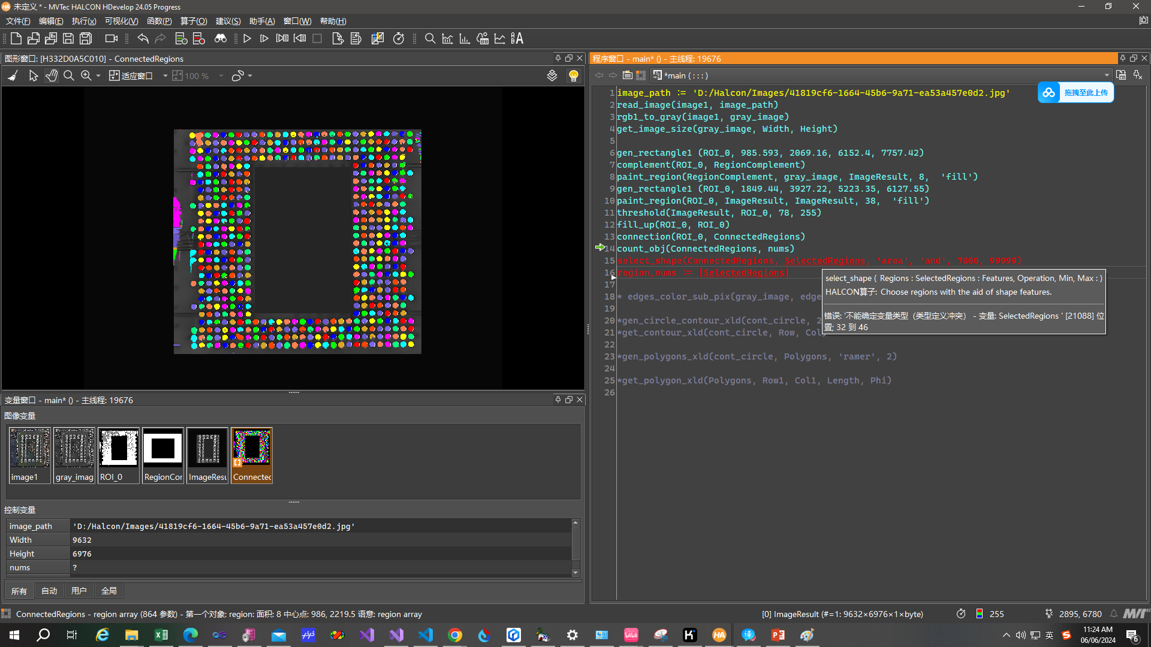Open the feature histogram tool icon
The image size is (1151, 647).
(x=465, y=39)
